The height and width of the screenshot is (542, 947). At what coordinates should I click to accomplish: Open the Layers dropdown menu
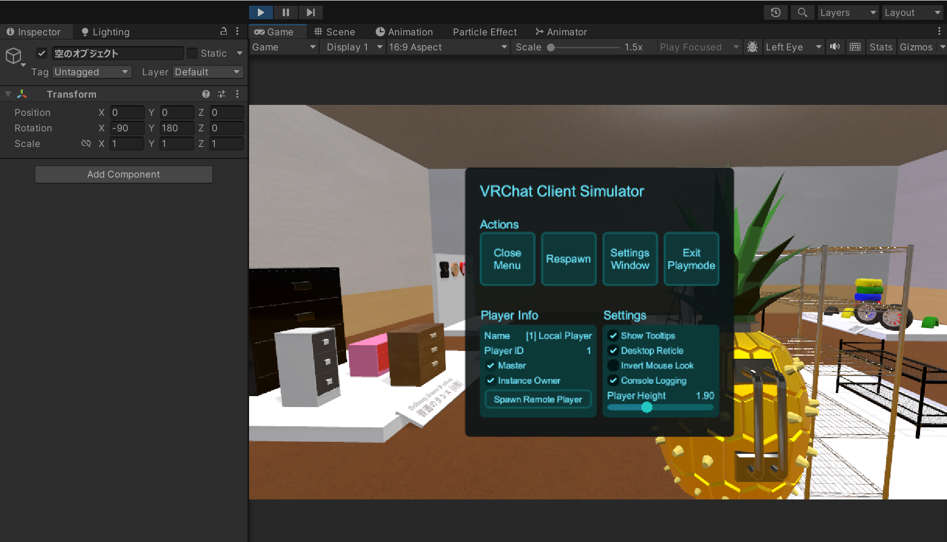click(848, 12)
